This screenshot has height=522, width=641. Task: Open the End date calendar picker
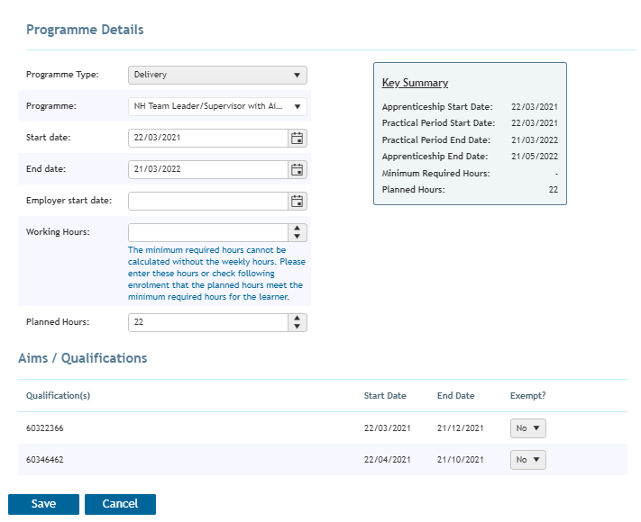298,170
